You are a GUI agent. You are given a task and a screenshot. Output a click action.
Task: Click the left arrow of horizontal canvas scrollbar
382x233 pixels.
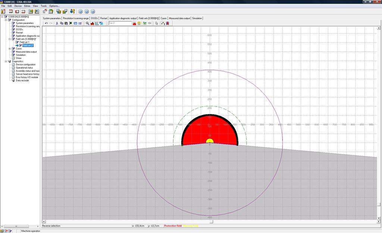tap(44, 221)
